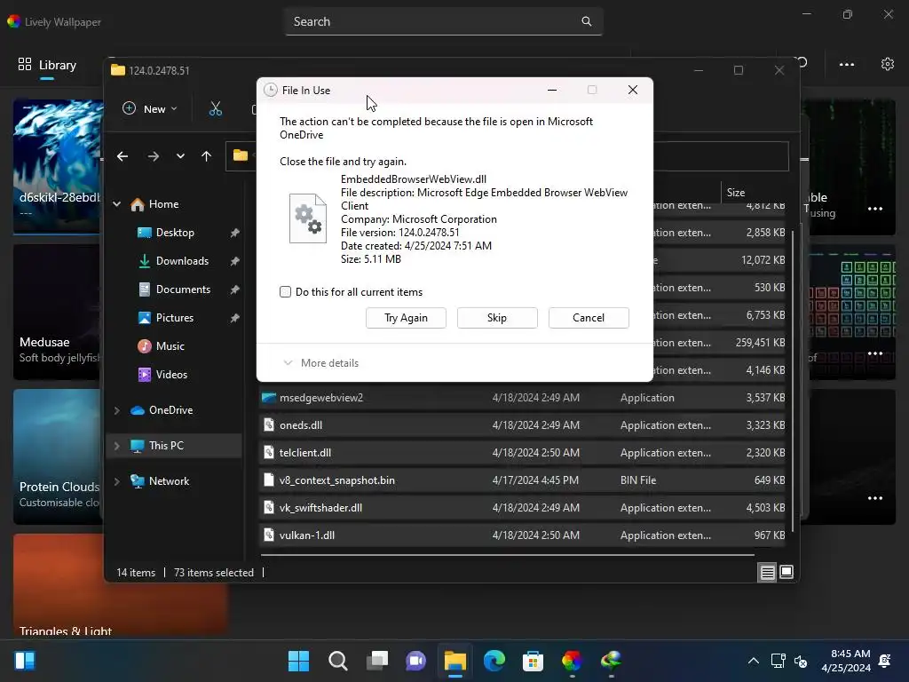Open Music in navigation pane
The height and width of the screenshot is (682, 909).
170,346
